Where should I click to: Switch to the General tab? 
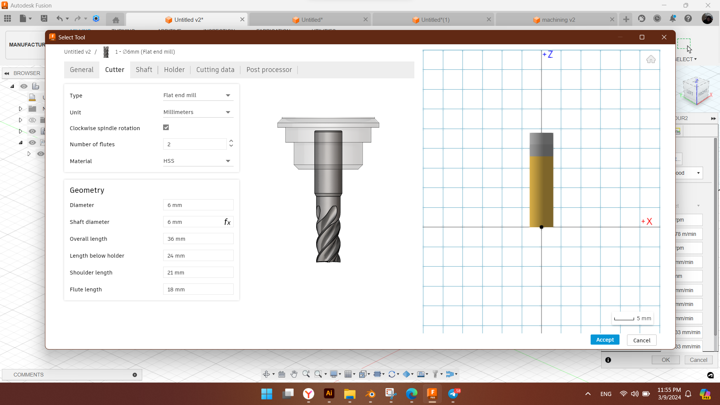[x=82, y=70]
